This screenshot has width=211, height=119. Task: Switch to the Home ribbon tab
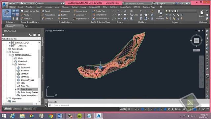(x=13, y=7)
